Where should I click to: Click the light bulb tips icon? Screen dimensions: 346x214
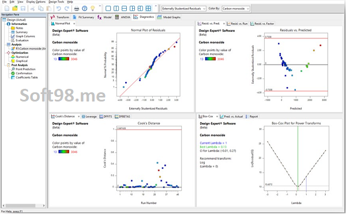pos(93,9)
